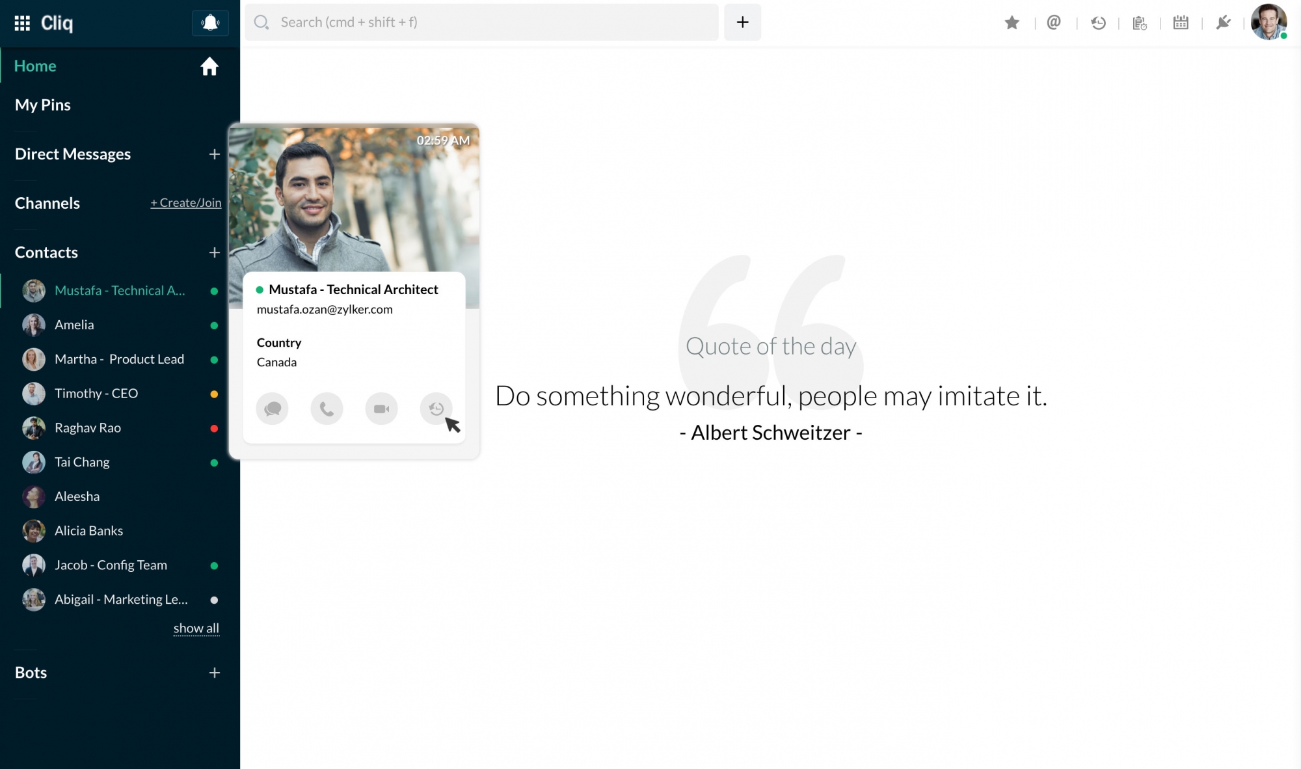Viewport: 1301px width, 769px height.
Task: Click the notification bell icon
Action: [x=210, y=23]
